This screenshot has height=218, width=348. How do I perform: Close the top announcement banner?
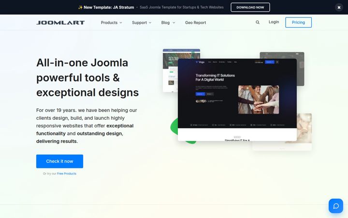point(339,7)
